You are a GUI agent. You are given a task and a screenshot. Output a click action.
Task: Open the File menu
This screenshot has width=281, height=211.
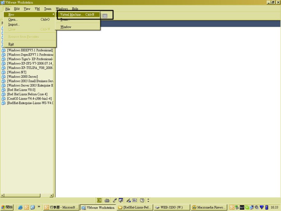(7, 9)
